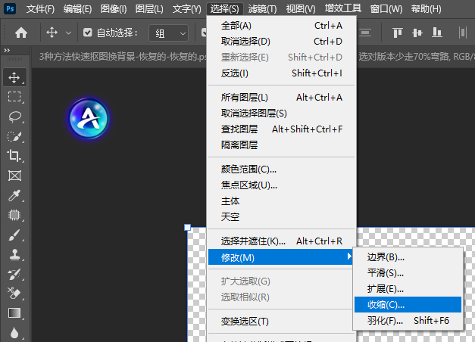Choose 隔离图层 menu entry
The height and width of the screenshot is (342, 475).
tap(281, 145)
